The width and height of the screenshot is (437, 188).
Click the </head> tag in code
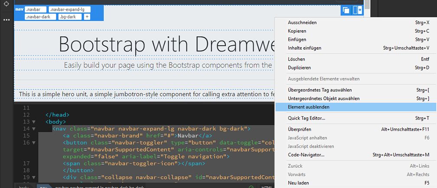point(57,115)
